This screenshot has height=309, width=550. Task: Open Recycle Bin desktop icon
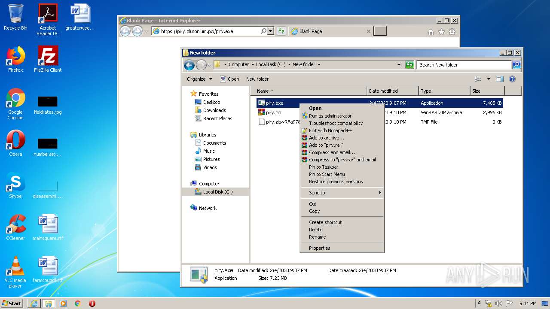(x=15, y=17)
